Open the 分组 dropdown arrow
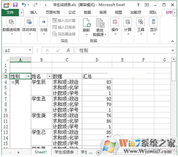Screen dimensions: 178x157 pyautogui.click(x=44, y=34)
